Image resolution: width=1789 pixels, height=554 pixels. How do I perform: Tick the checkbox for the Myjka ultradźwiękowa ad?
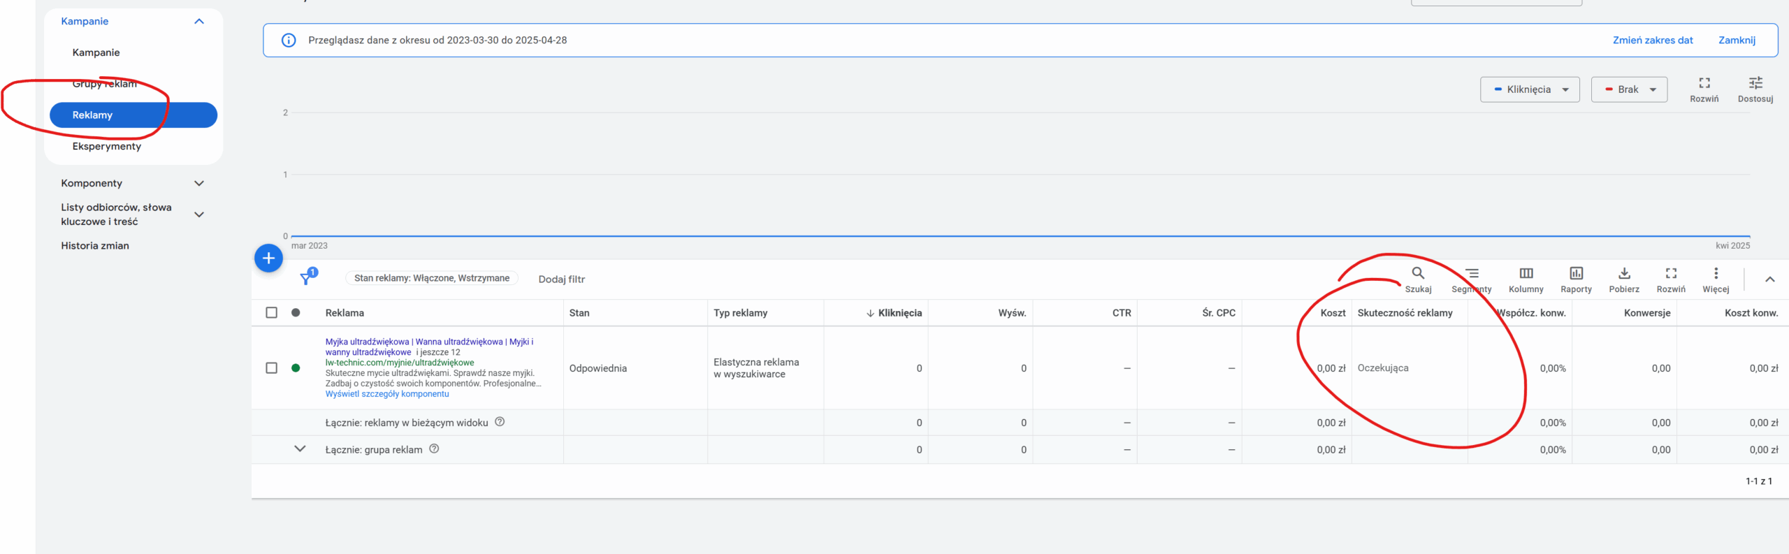(x=272, y=368)
